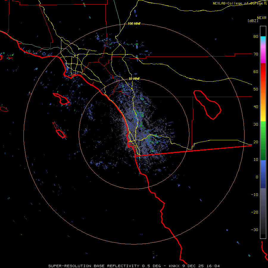Viewport: 268px width, 268px height.
Task: Click the 100 NMI range ring label
Action: (x=134, y=24)
